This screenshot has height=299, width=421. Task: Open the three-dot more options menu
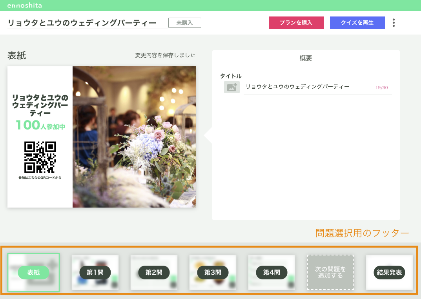[x=394, y=23]
